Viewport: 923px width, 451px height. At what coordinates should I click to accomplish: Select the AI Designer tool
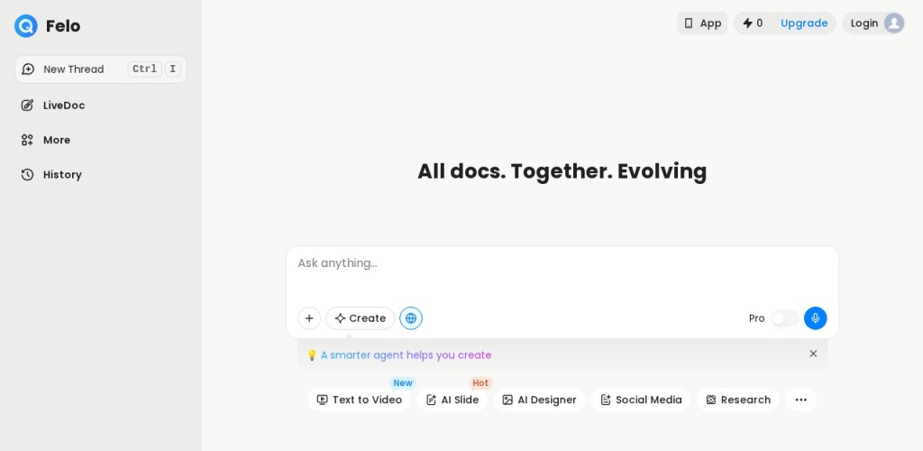pos(539,400)
